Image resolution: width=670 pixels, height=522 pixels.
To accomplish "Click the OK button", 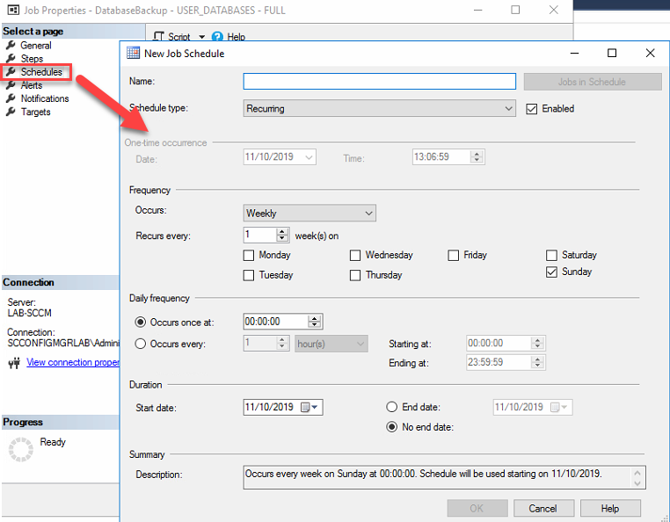I will click(477, 508).
